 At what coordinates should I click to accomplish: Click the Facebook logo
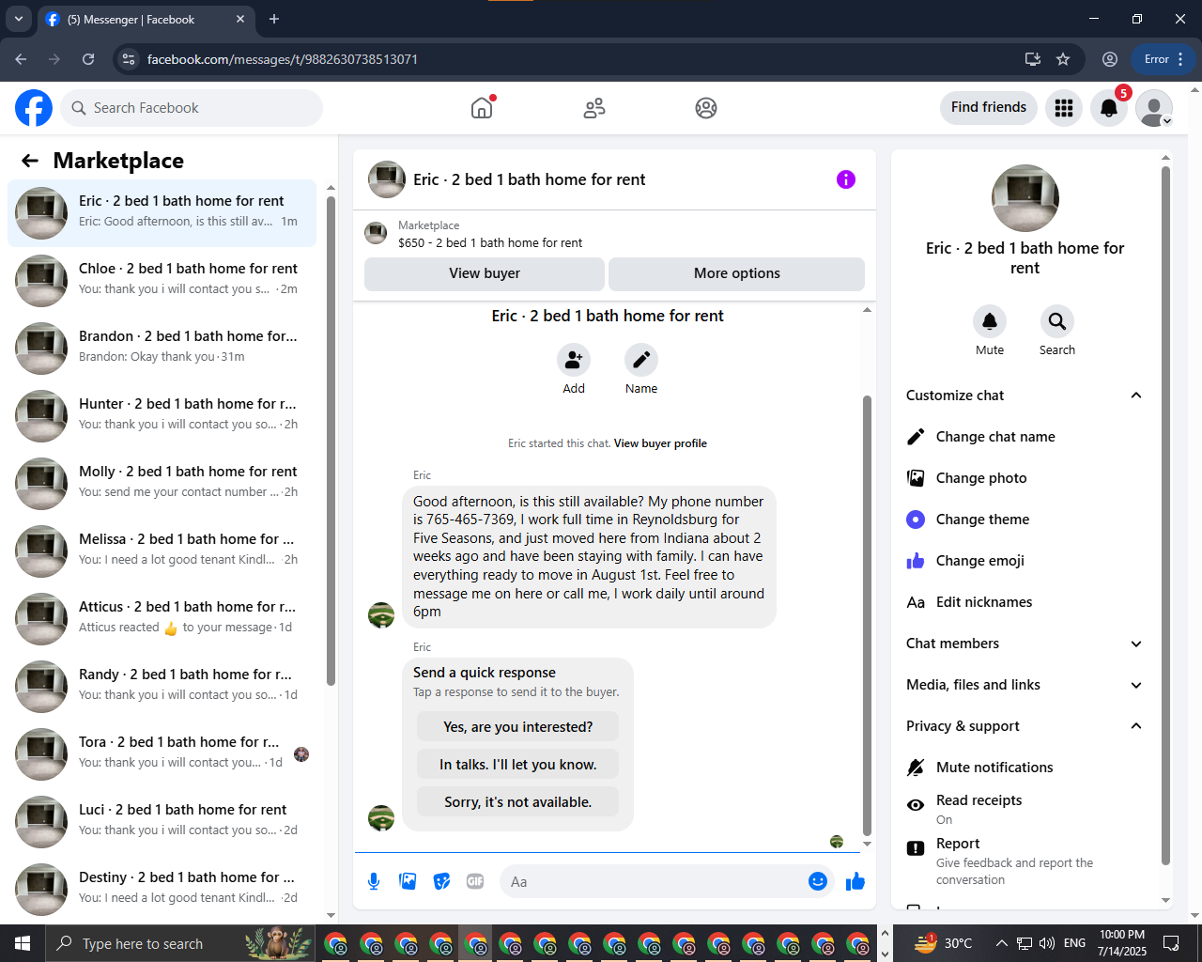coord(34,108)
